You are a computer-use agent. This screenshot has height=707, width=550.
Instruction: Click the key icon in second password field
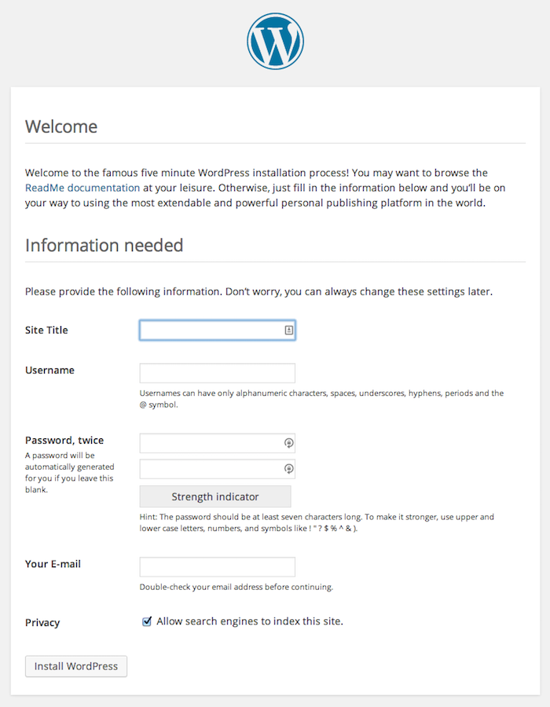coord(289,469)
